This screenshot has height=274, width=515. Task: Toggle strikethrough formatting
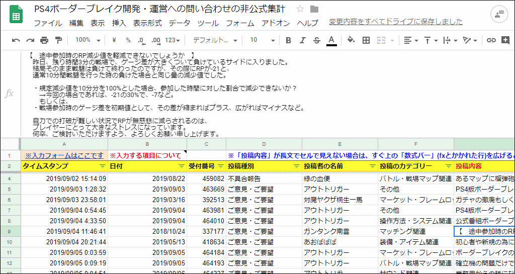pyautogui.click(x=317, y=40)
